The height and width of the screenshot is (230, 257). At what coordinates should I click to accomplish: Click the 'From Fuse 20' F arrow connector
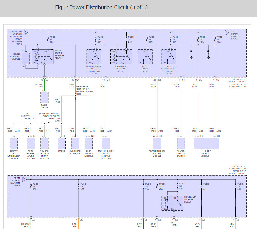(x=24, y=179)
